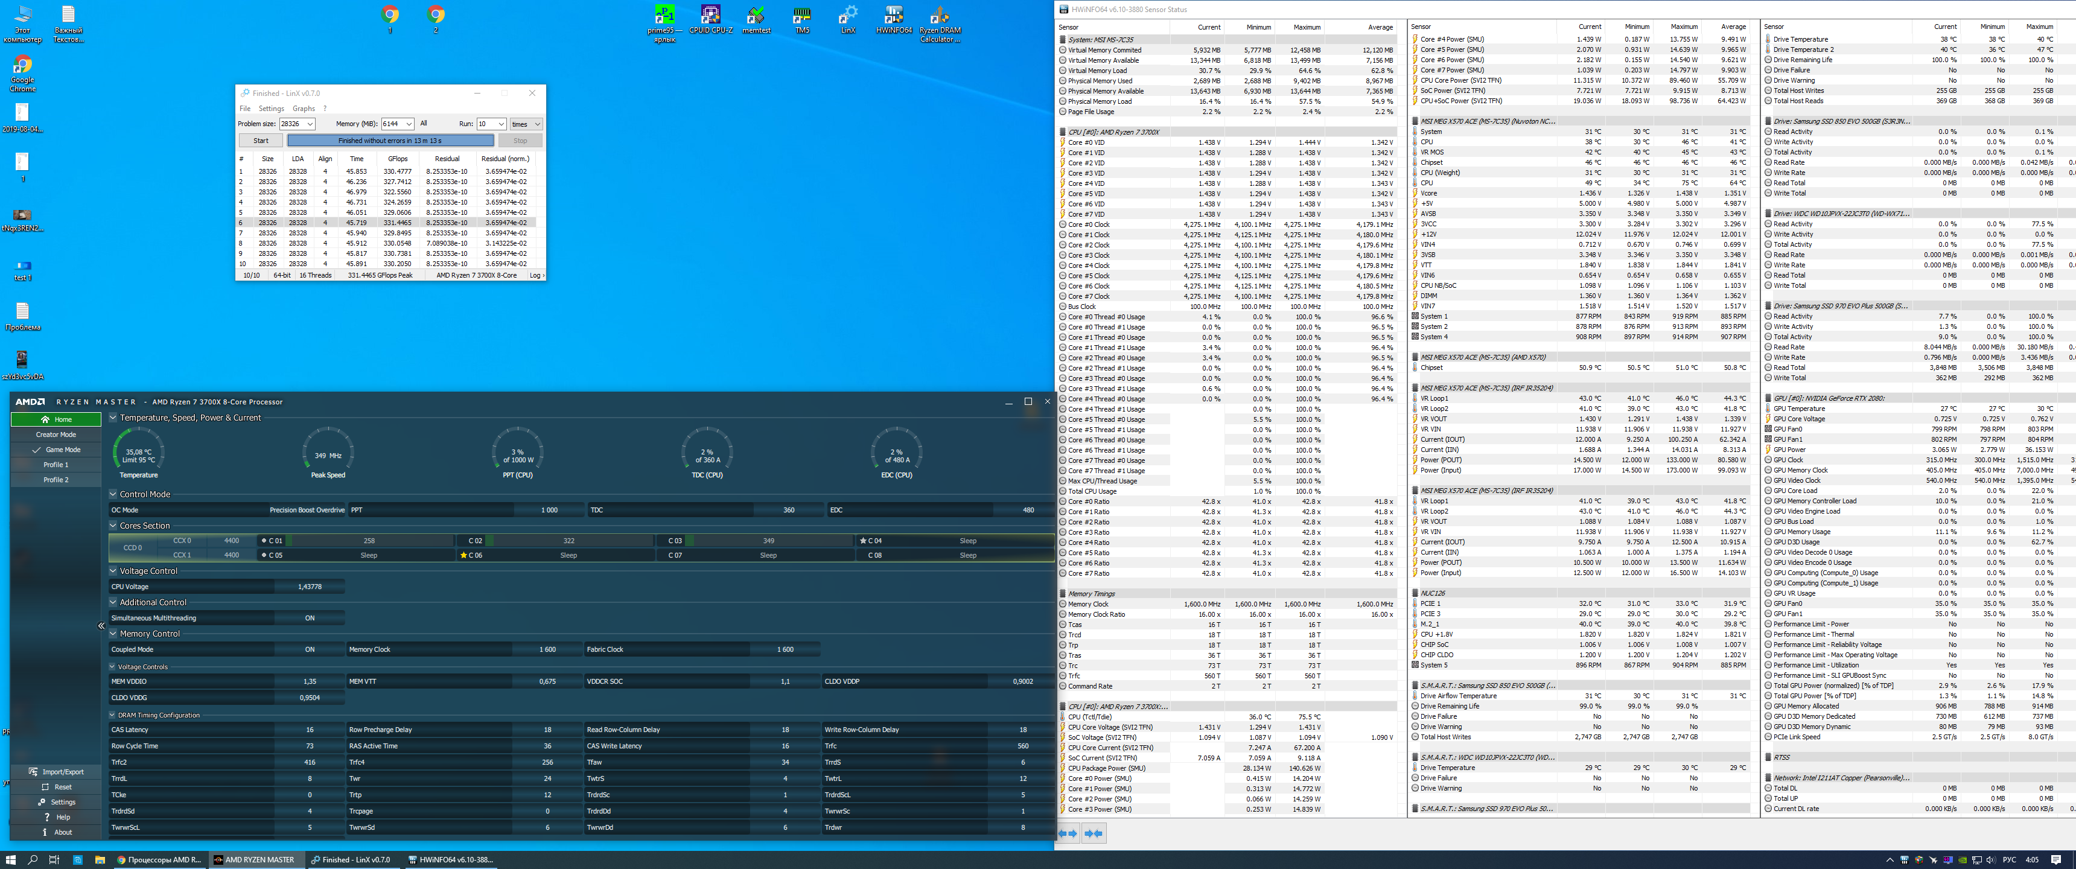Open the Memory (MiB) dropdown in LinX
2076x869 pixels.
point(409,124)
